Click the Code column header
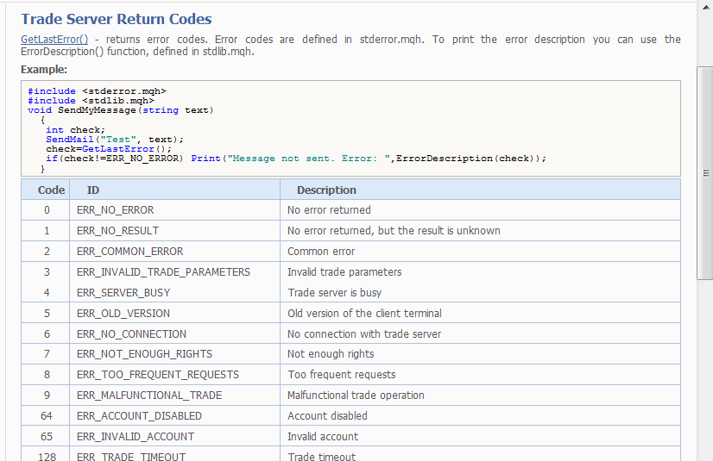The height and width of the screenshot is (461, 713). click(52, 190)
